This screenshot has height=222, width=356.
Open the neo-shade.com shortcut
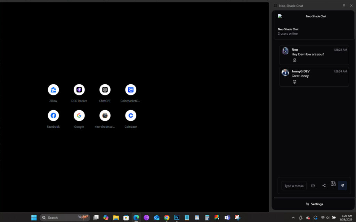click(105, 116)
